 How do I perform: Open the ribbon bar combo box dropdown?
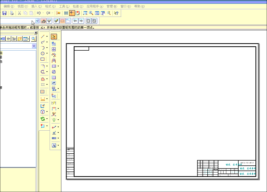[37, 21]
